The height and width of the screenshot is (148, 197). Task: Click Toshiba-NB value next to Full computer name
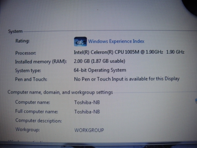coord(87,112)
